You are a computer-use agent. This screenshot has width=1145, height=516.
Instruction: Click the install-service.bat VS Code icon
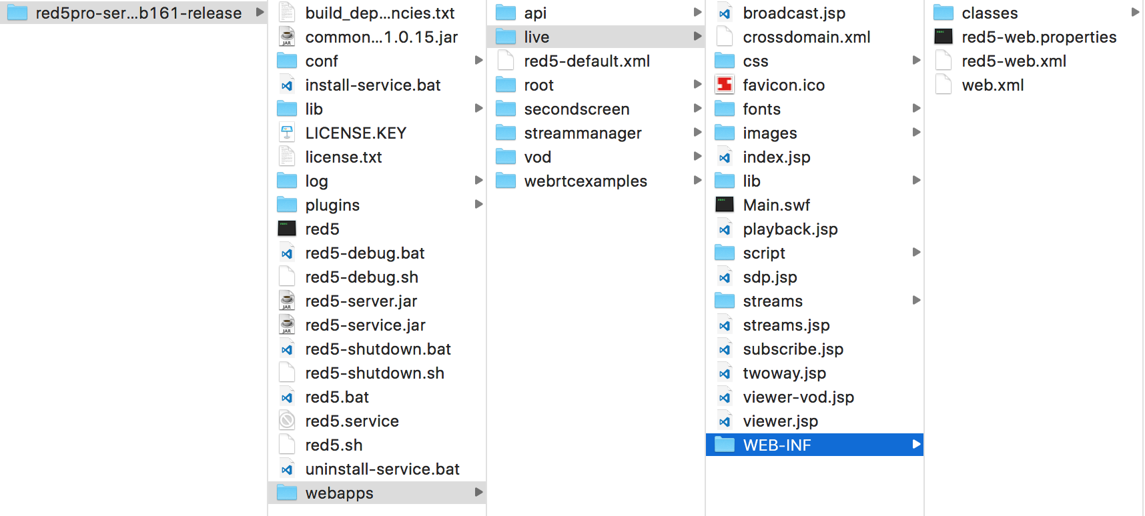(287, 85)
